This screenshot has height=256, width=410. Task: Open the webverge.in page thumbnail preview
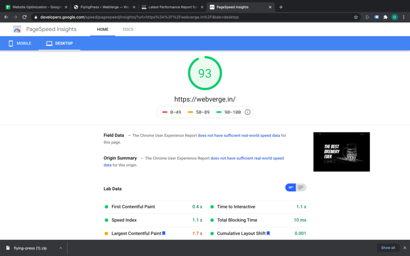(341, 152)
